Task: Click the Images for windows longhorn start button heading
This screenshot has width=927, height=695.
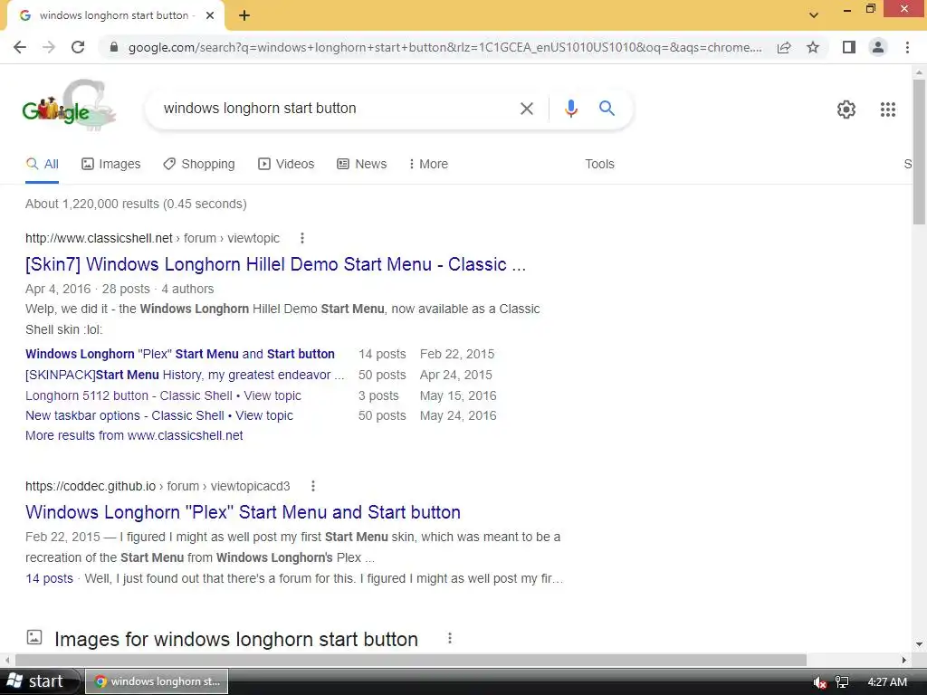Action: [x=236, y=639]
